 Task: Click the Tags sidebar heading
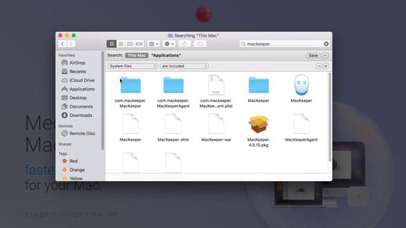tap(63, 153)
